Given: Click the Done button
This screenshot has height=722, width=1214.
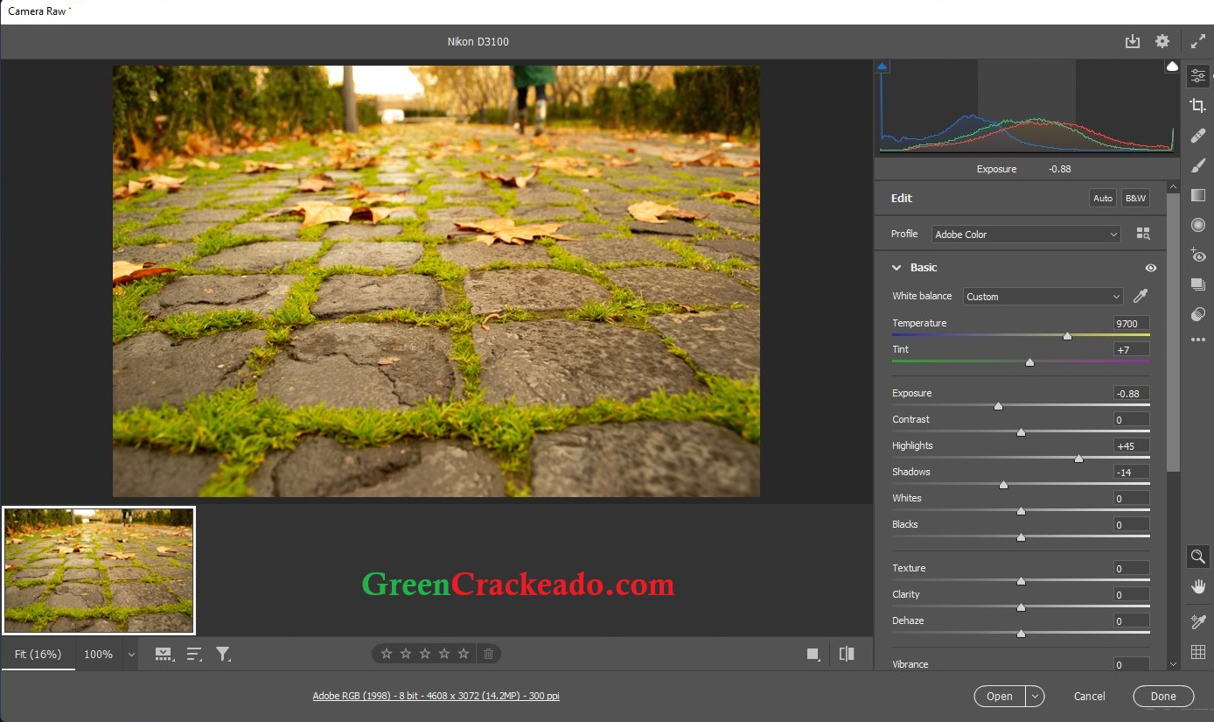Looking at the screenshot, I should click(1163, 696).
